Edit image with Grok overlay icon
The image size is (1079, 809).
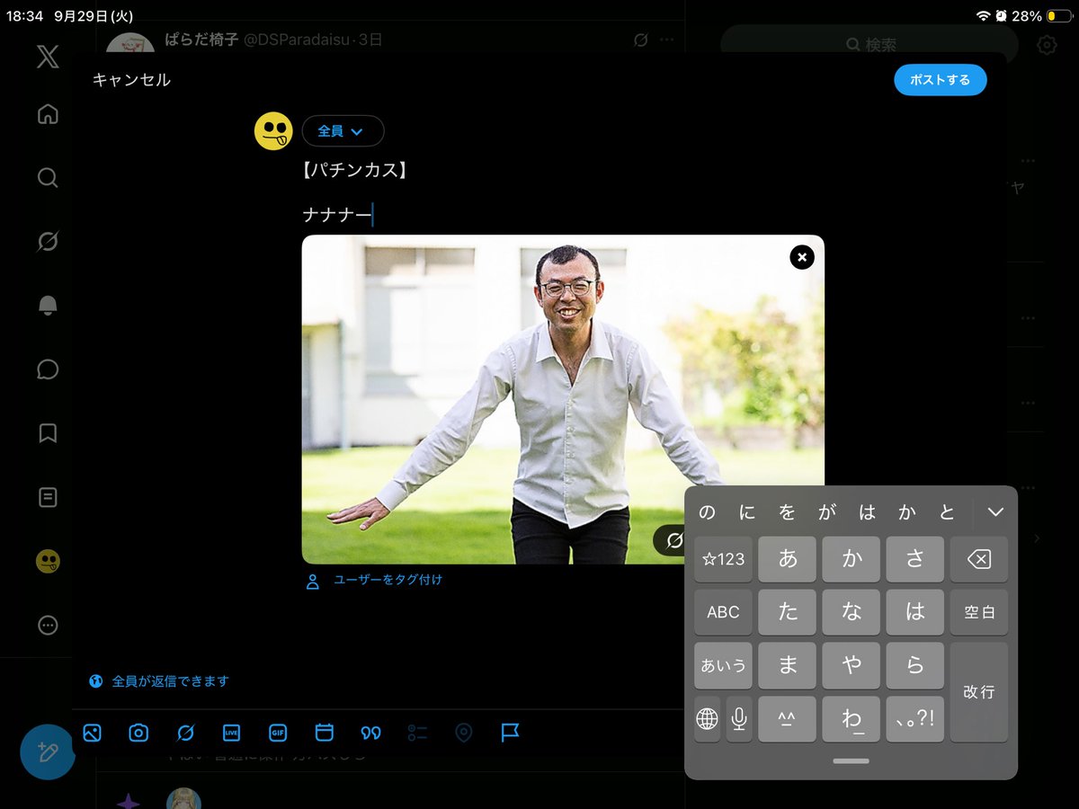(x=674, y=540)
